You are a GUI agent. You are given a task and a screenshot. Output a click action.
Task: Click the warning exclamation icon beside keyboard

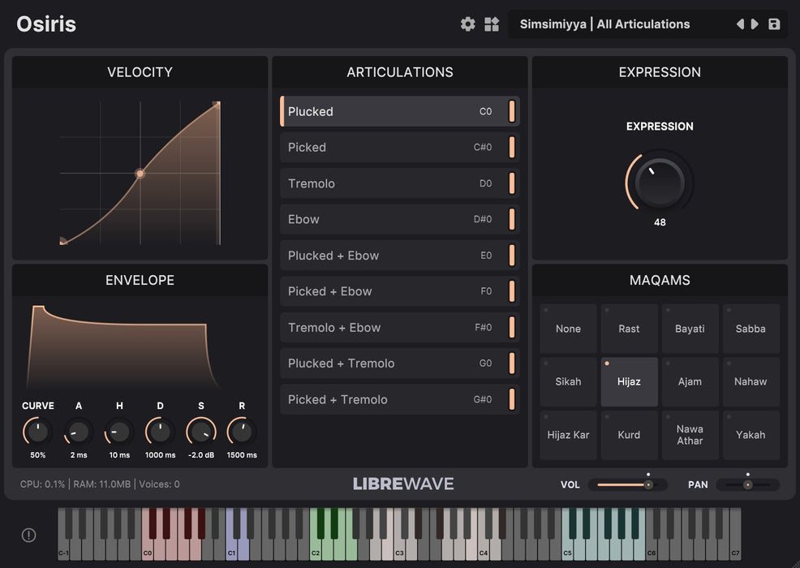coord(28,535)
